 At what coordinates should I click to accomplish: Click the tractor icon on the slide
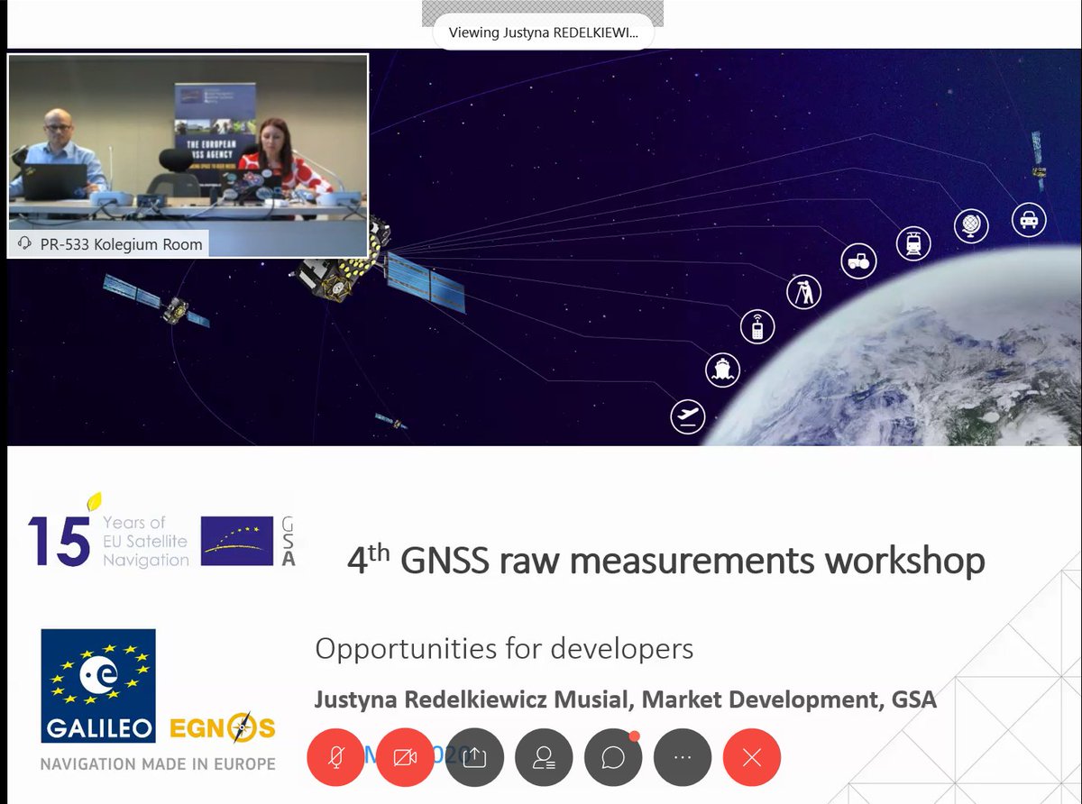click(x=858, y=261)
